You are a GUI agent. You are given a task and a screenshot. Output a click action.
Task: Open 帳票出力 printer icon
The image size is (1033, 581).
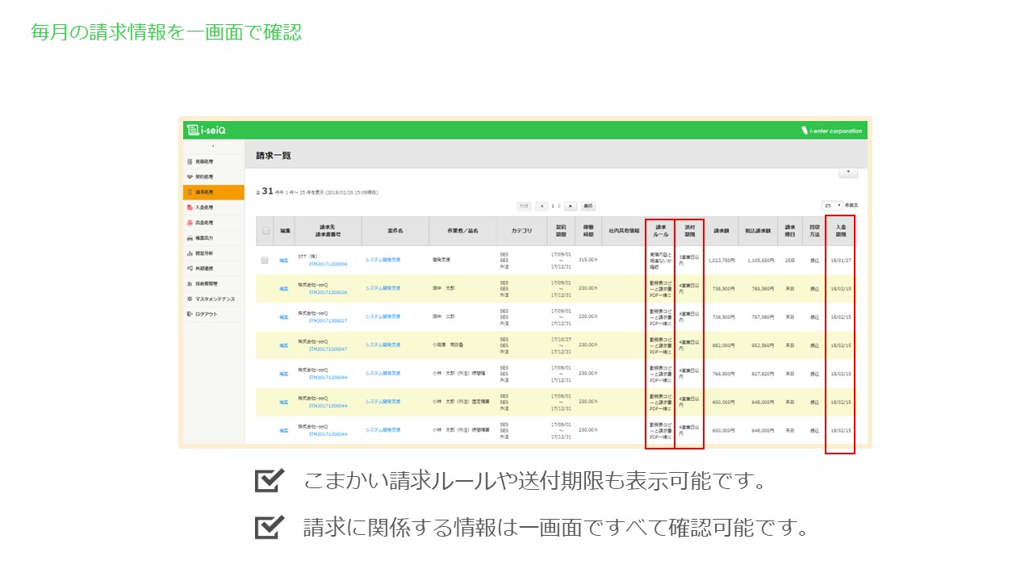click(190, 238)
